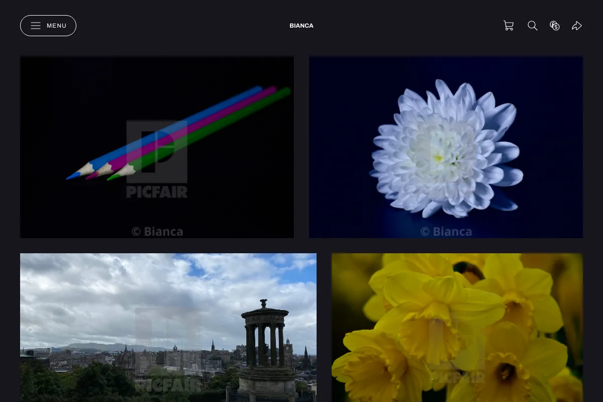Change currency with the coins icon
Image resolution: width=603 pixels, height=402 pixels.
pos(555,26)
